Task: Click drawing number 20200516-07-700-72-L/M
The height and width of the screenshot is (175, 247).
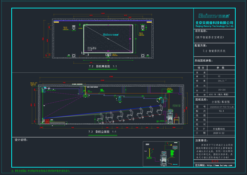Action: [x=222, y=107]
